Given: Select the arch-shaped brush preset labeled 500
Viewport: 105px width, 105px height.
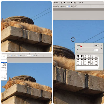Looking at the screenshot, I should pos(78,60).
